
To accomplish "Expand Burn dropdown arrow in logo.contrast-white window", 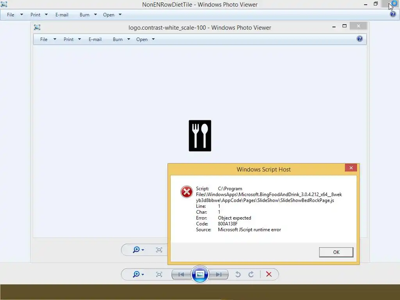I will point(129,39).
